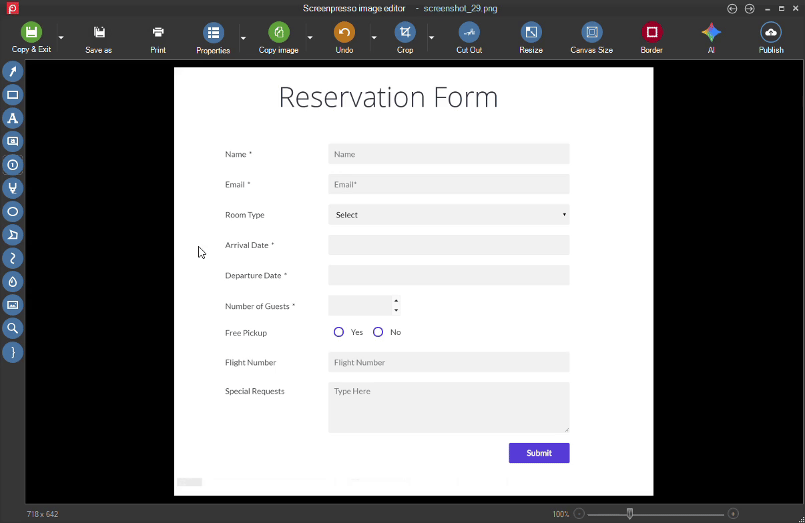Choose the Cut Out tool
805x523 pixels.
[x=469, y=38]
